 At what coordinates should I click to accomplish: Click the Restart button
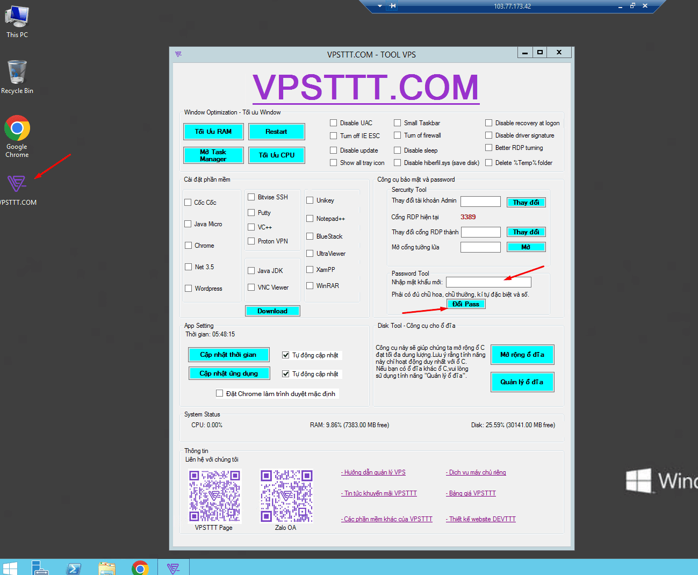click(x=277, y=132)
